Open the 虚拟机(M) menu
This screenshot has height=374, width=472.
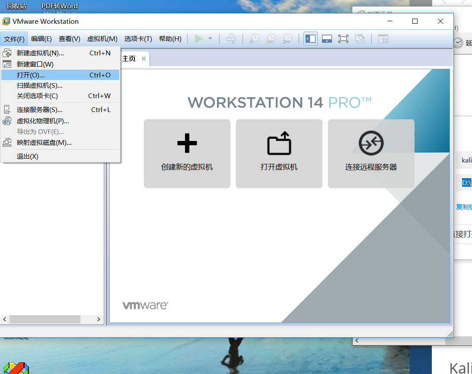[102, 39]
